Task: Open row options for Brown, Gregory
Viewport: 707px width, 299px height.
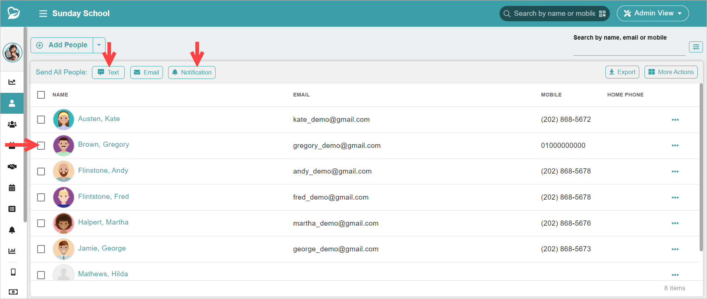Action: click(675, 145)
